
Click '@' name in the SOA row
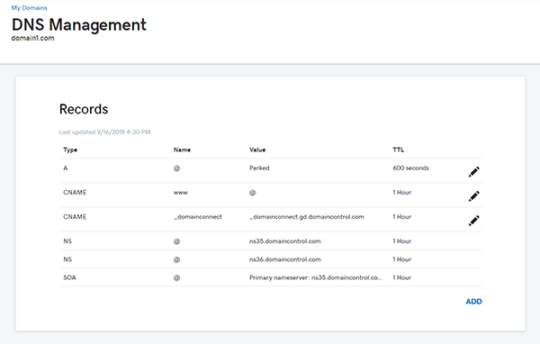pyautogui.click(x=176, y=278)
